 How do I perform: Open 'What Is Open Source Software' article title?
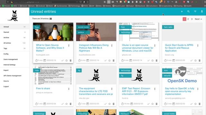50,48
